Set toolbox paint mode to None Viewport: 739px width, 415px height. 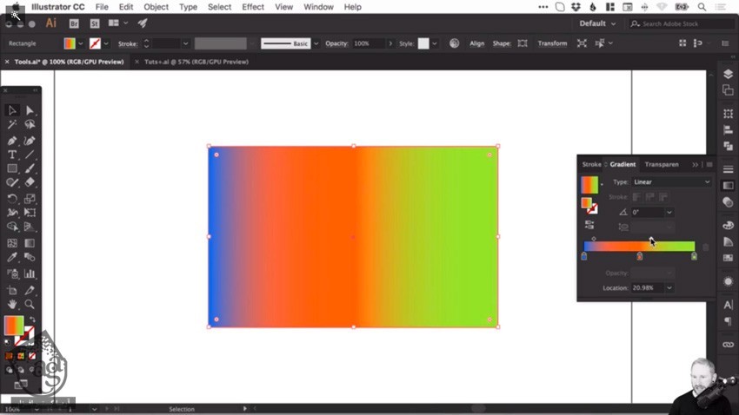tap(32, 356)
